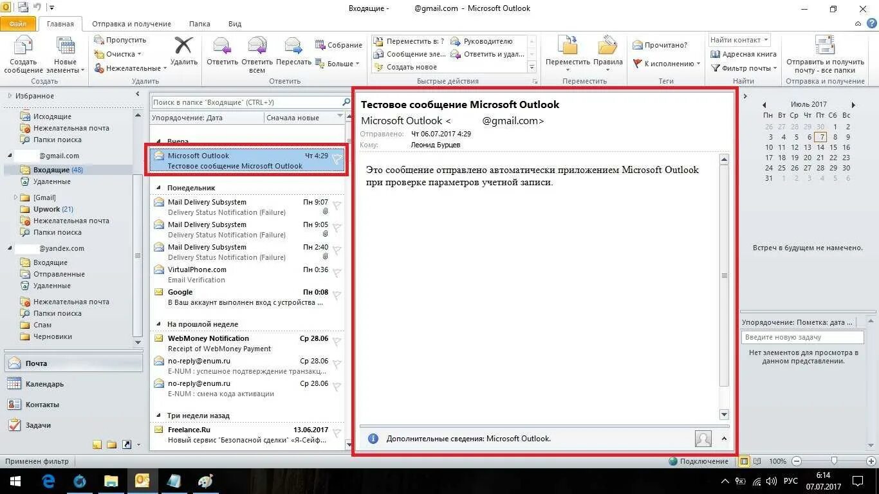Collapse the Избранное favorites section

point(10,96)
